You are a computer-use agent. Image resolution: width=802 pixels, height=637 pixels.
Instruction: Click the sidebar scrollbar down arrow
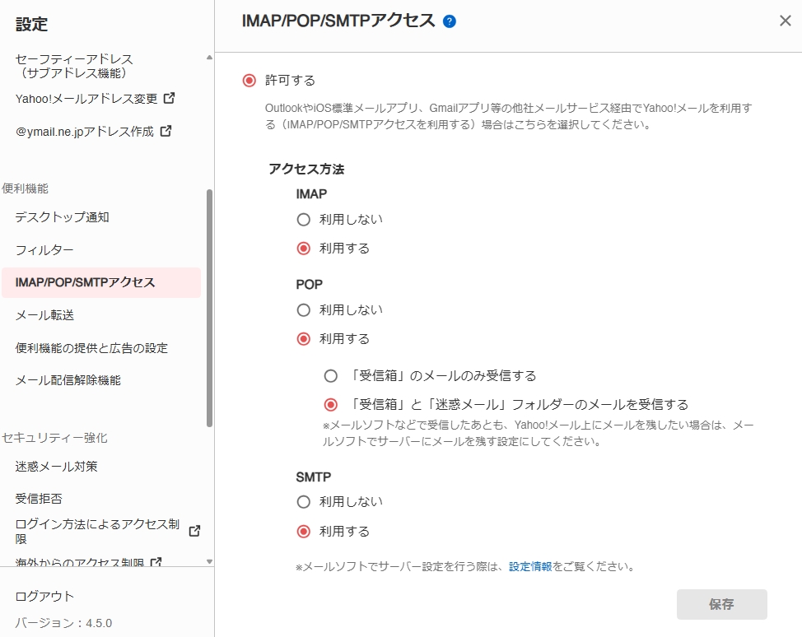[x=209, y=562]
